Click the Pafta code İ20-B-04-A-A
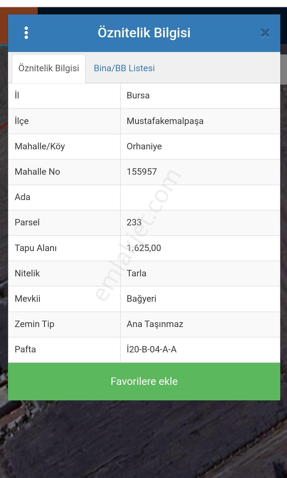Screen dimensions: 287x478 click(152, 349)
